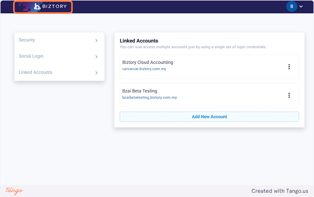Open options menu for Biztory Cloud Accounting
This screenshot has height=197, width=314.
point(289,67)
